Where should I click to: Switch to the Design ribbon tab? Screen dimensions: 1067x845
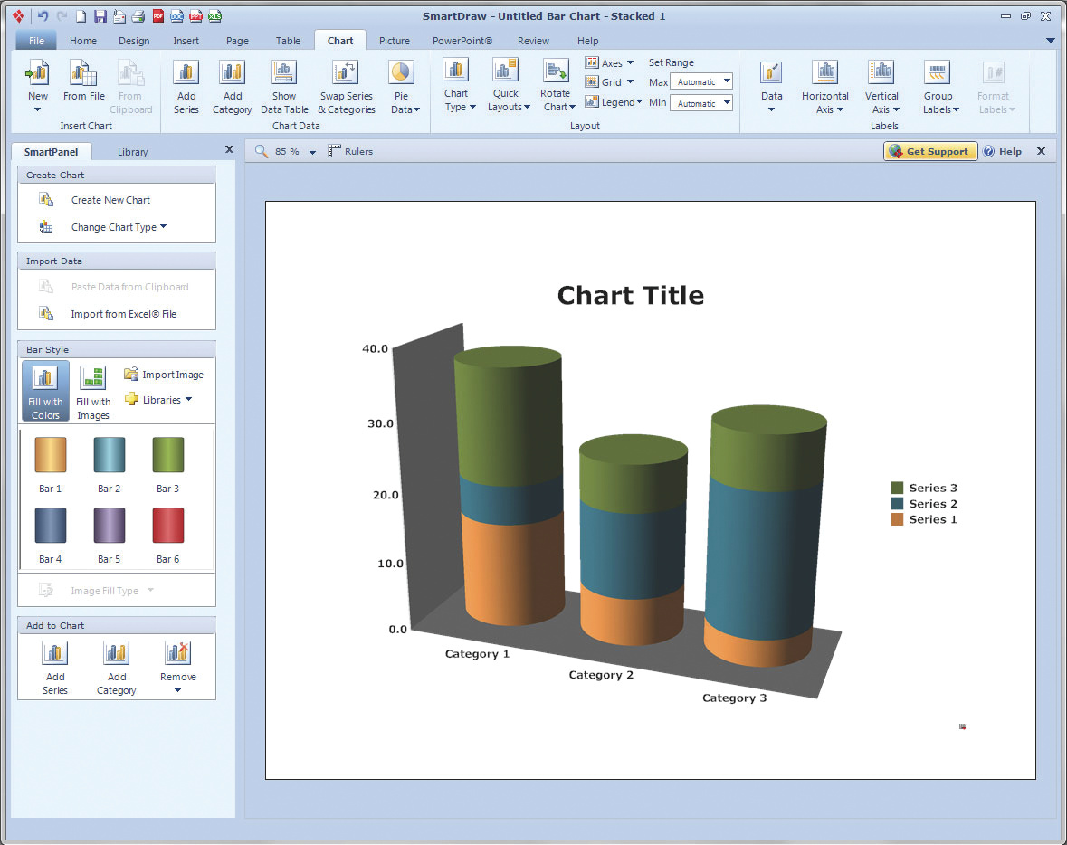point(134,41)
